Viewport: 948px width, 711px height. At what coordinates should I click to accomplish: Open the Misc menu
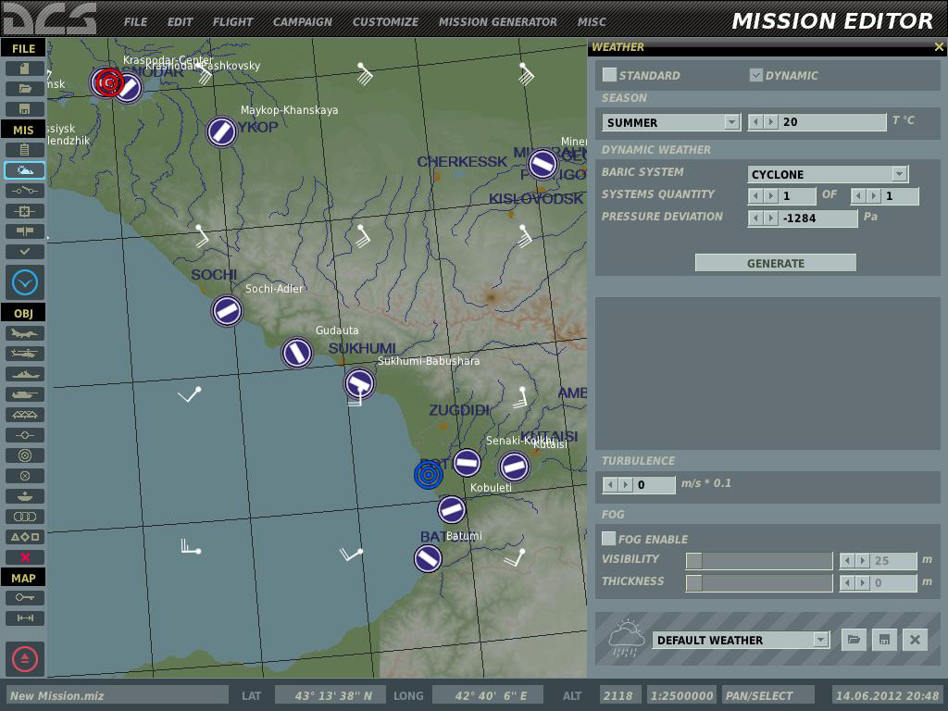(592, 22)
